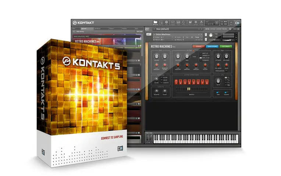Click the Morph slider handle
The image size is (281, 176).
pos(189,89)
